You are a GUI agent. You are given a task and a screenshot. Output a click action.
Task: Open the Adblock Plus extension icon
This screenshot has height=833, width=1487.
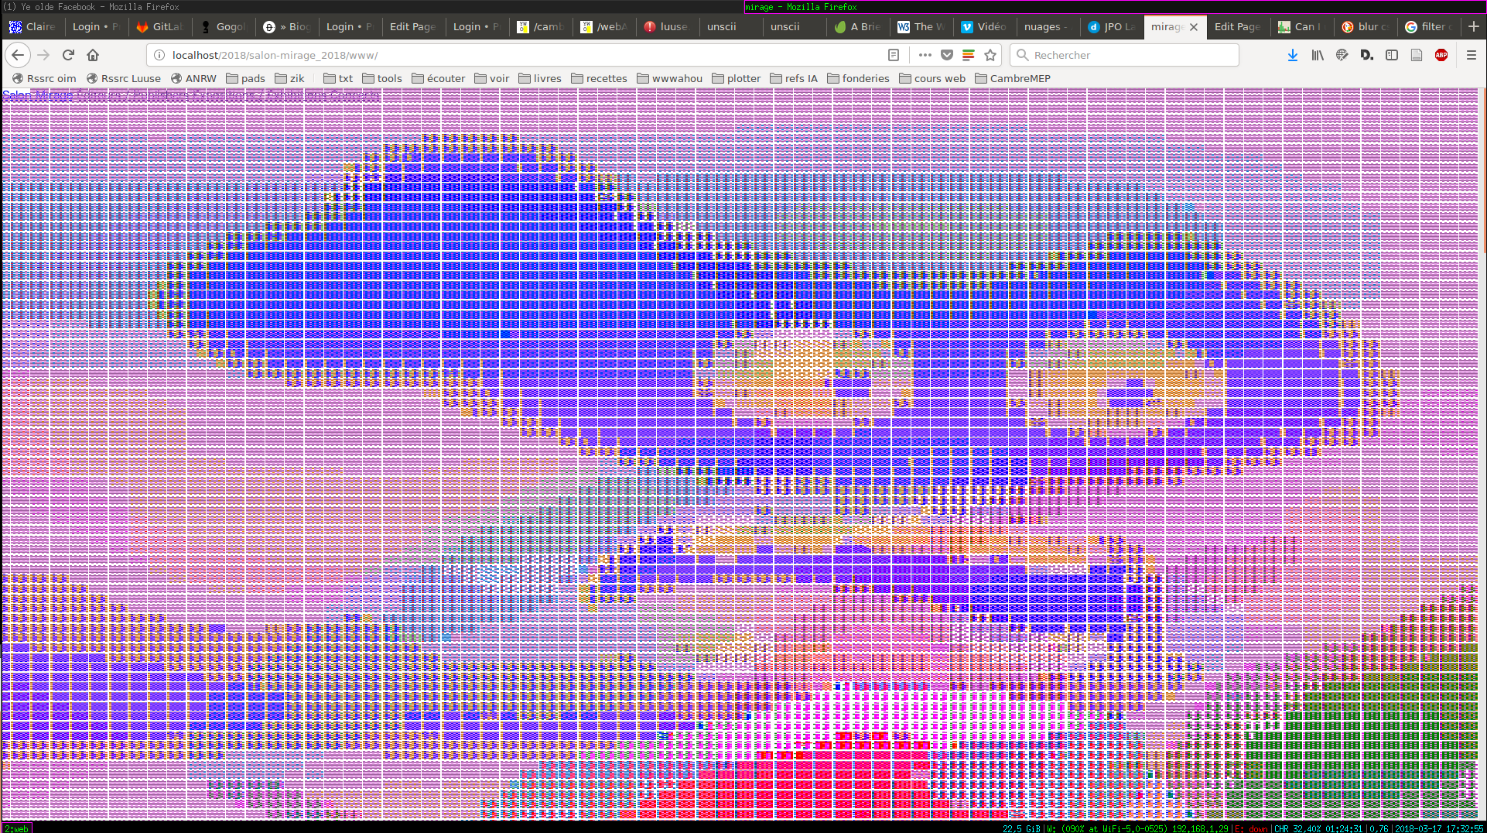[x=1441, y=55]
